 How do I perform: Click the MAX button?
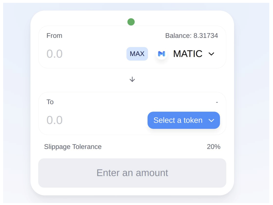coord(137,54)
